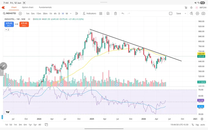Screen dimensions: 208x130
Task: Open the notifications bell
Action: coord(191,8)
